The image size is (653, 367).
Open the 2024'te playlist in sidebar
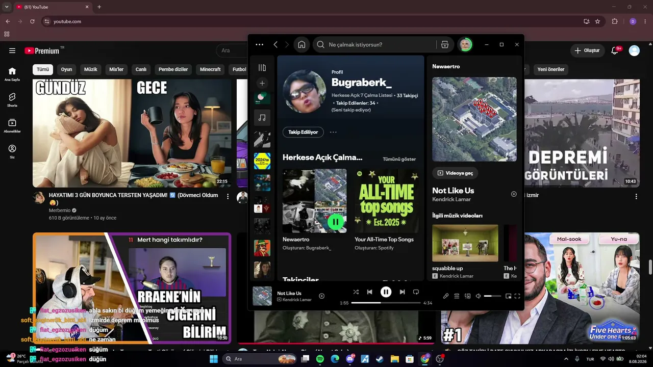tap(262, 161)
